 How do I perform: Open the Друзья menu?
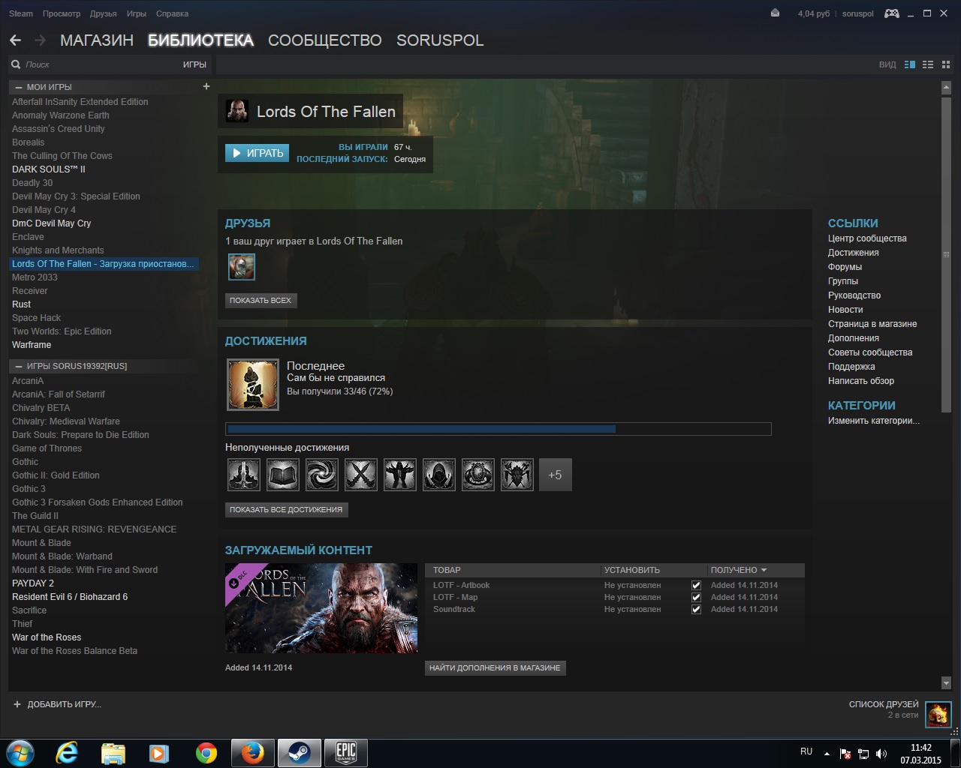click(x=103, y=13)
